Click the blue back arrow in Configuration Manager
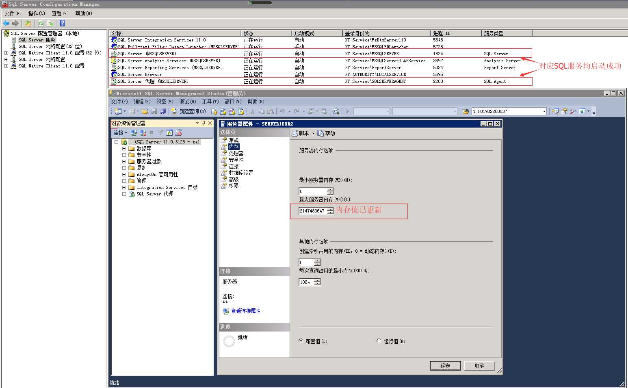The image size is (628, 388). (6, 23)
